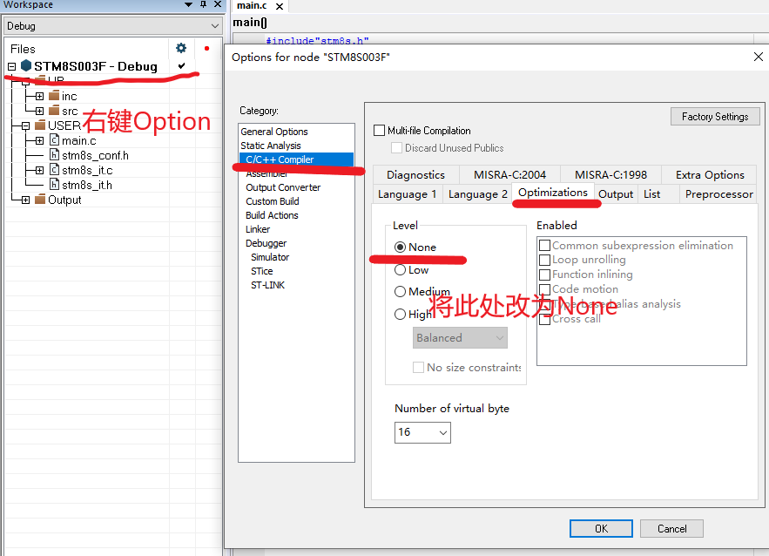
Task: Switch to the Output tab
Action: click(x=616, y=193)
